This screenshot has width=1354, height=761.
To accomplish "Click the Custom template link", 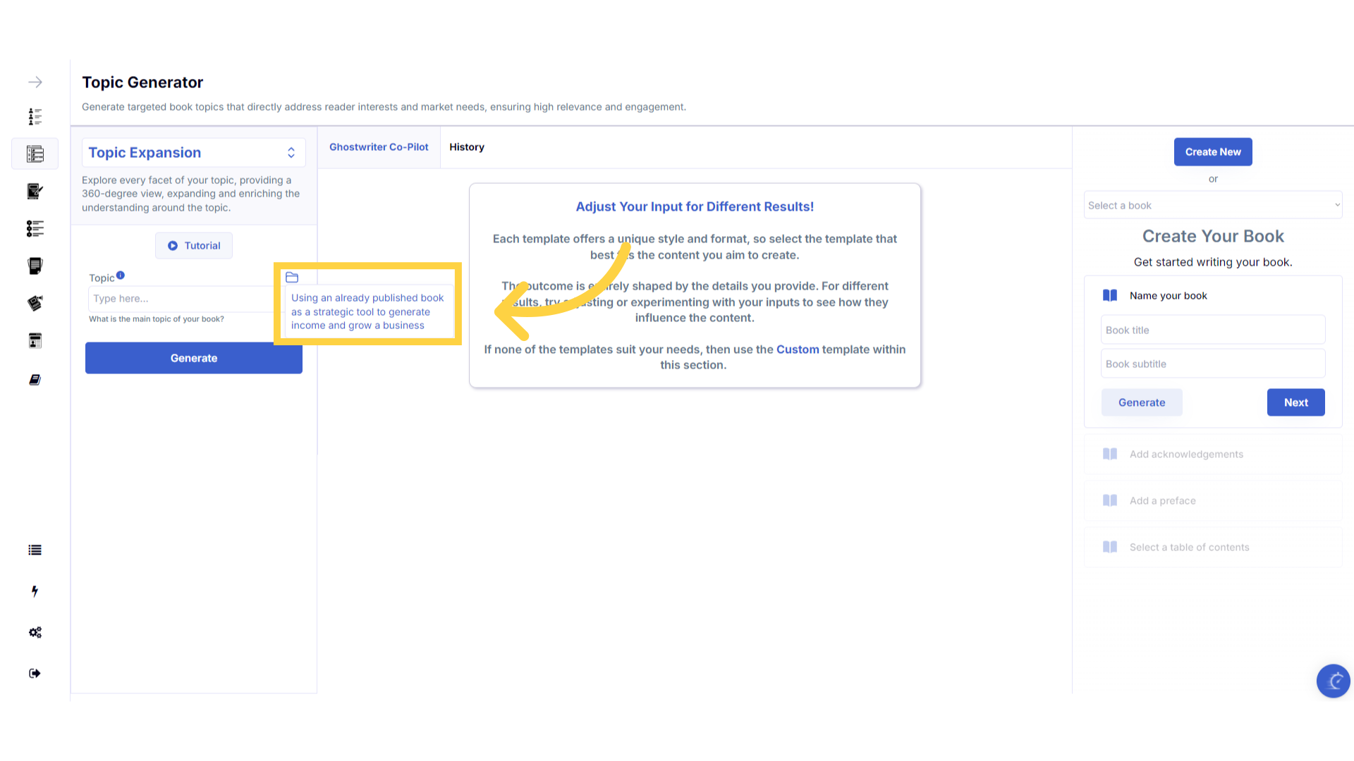I will (x=798, y=349).
